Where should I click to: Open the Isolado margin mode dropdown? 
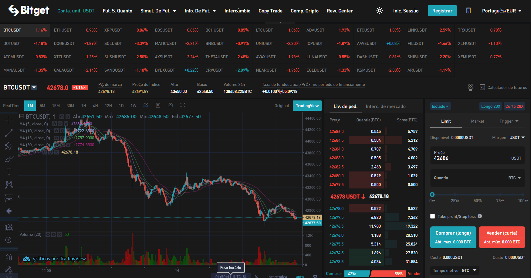coord(440,106)
